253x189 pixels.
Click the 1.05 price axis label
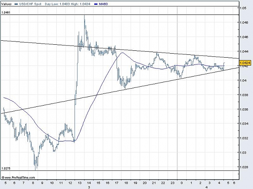click(243, 8)
